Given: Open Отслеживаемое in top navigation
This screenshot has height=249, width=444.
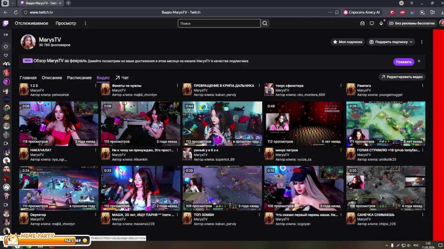Looking at the screenshot, I should tap(32, 23).
